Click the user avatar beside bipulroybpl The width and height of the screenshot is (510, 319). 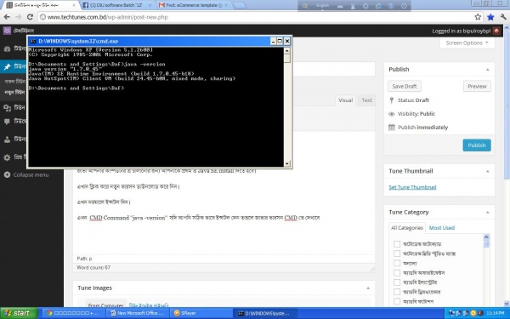496,31
